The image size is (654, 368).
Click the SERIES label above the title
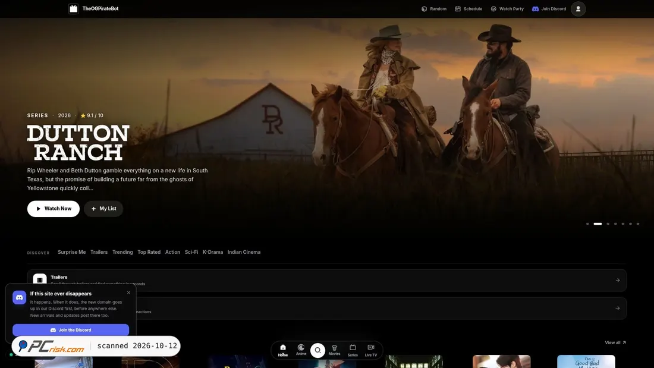point(37,115)
